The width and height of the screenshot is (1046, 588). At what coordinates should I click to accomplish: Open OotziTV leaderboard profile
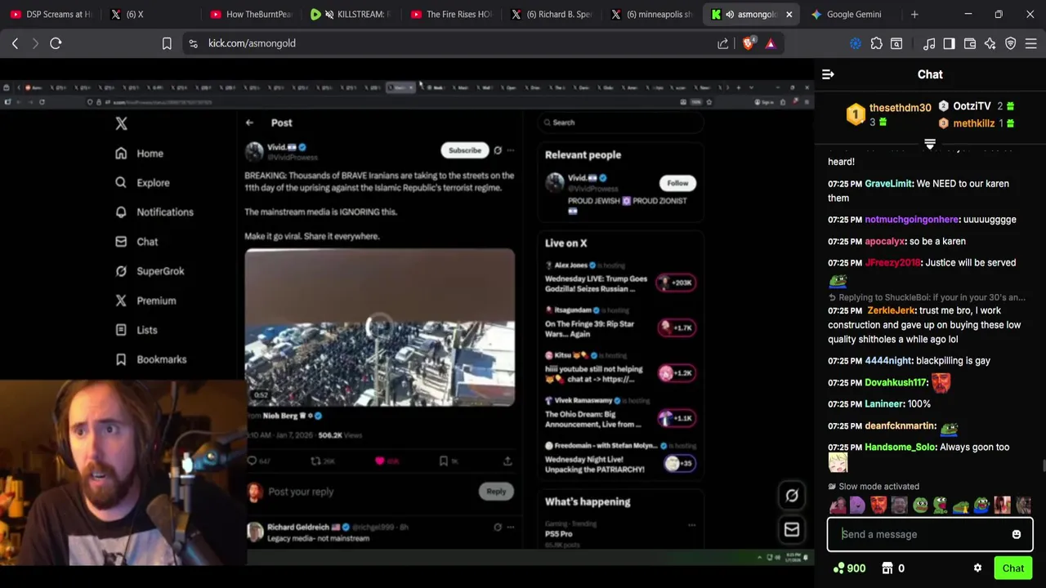pos(972,106)
